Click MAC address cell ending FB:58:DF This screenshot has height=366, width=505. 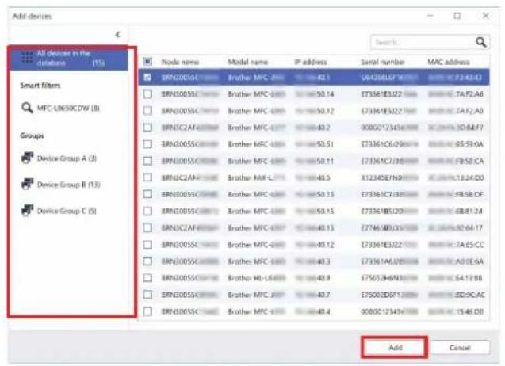pos(455,194)
